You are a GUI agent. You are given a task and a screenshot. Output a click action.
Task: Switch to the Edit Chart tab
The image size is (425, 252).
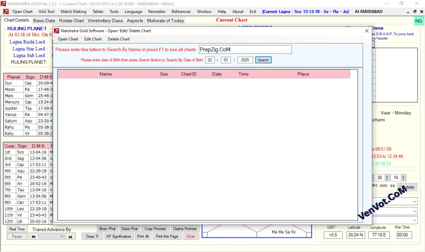tap(93, 39)
